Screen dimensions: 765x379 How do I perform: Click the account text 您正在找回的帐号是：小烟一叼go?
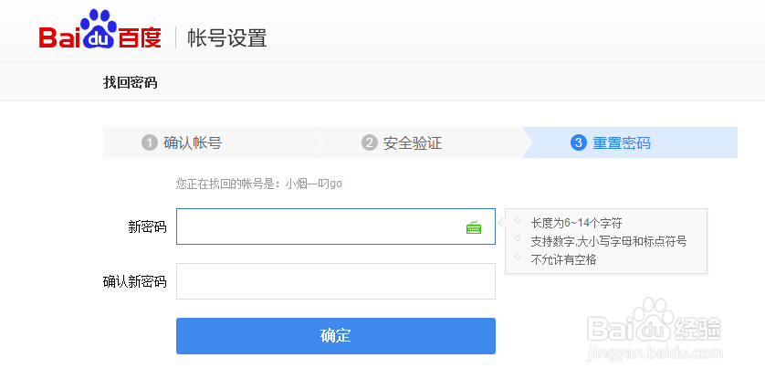click(x=259, y=184)
